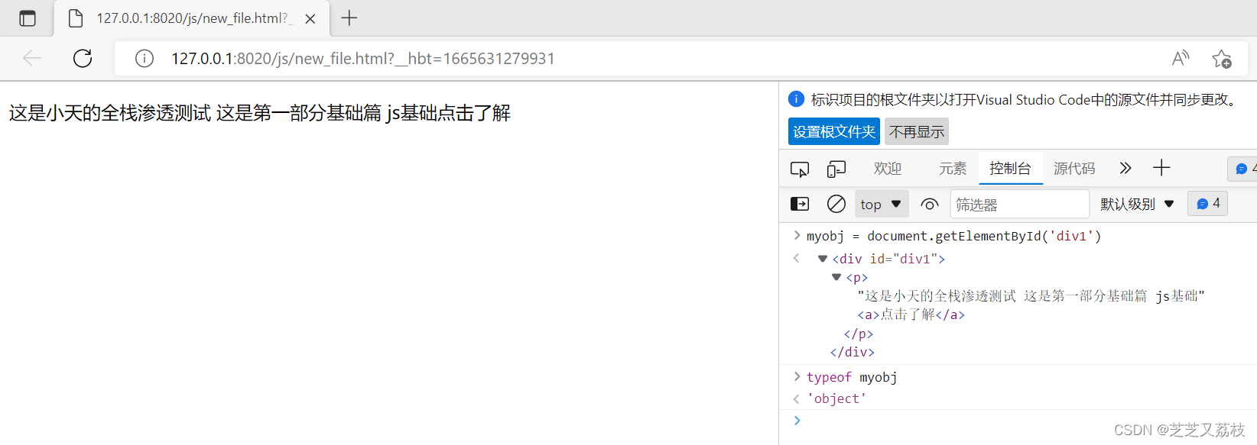The height and width of the screenshot is (445, 1257).
Task: Click the closing </div> tag line
Action: tap(853, 352)
